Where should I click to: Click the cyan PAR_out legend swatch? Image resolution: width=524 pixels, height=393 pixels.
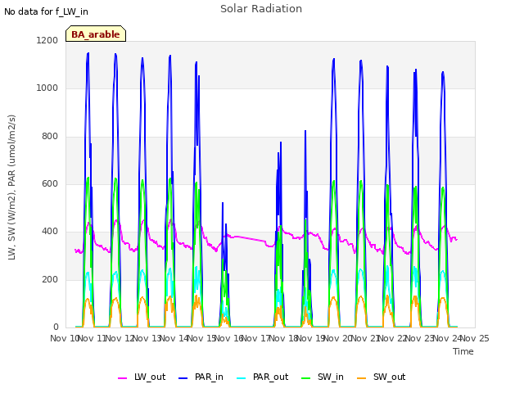point(242,378)
